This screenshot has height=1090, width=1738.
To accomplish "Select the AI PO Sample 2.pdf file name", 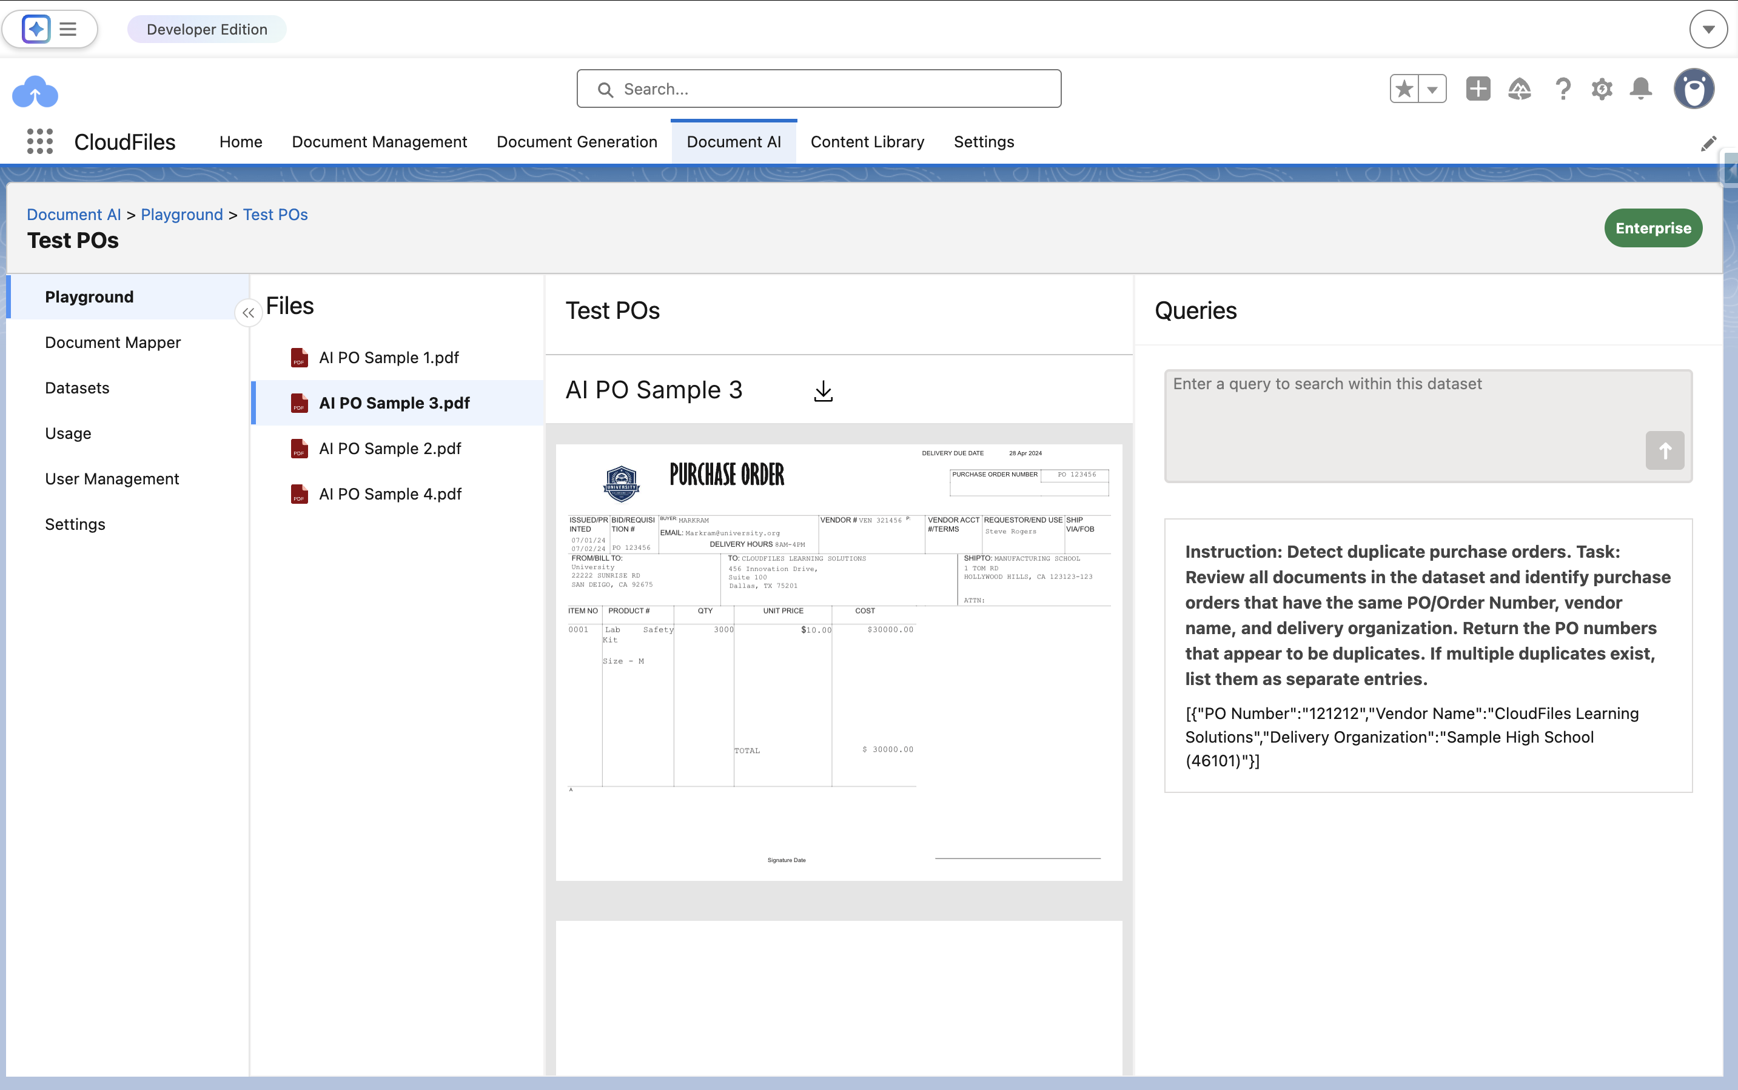I will 390,449.
